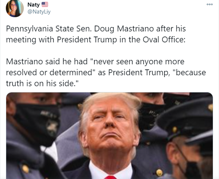
Task: Open the attached photo in the tweet
Action: click(x=109, y=136)
